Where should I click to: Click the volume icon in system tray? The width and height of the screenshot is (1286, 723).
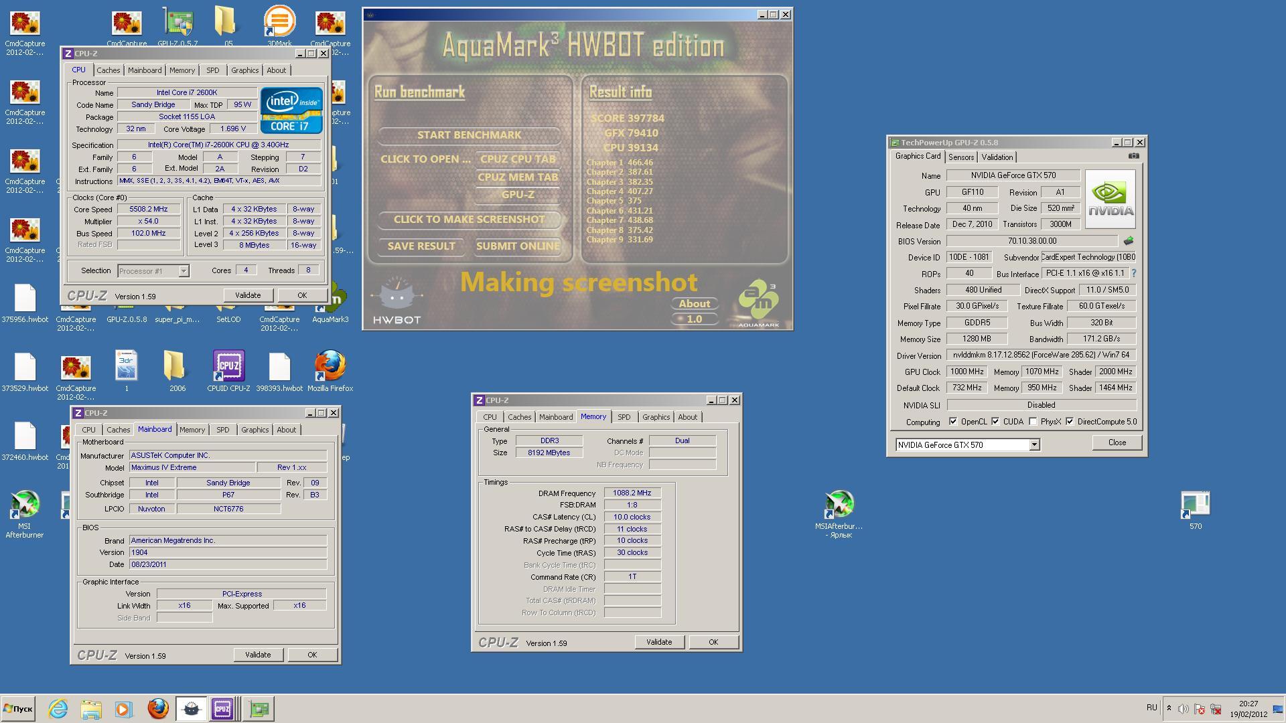point(1184,709)
